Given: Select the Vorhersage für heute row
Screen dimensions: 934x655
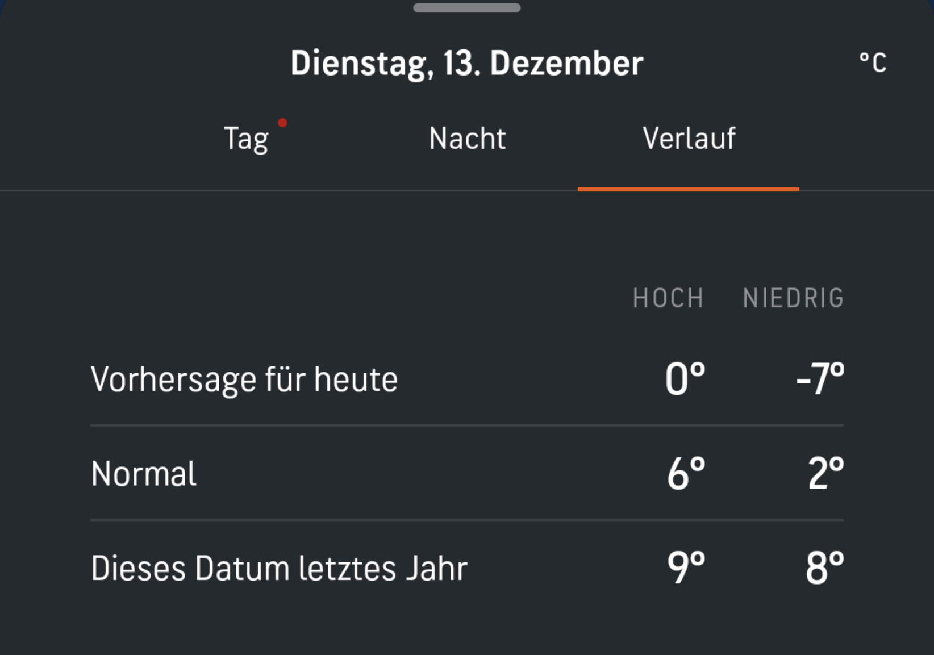Looking at the screenshot, I should (467, 379).
